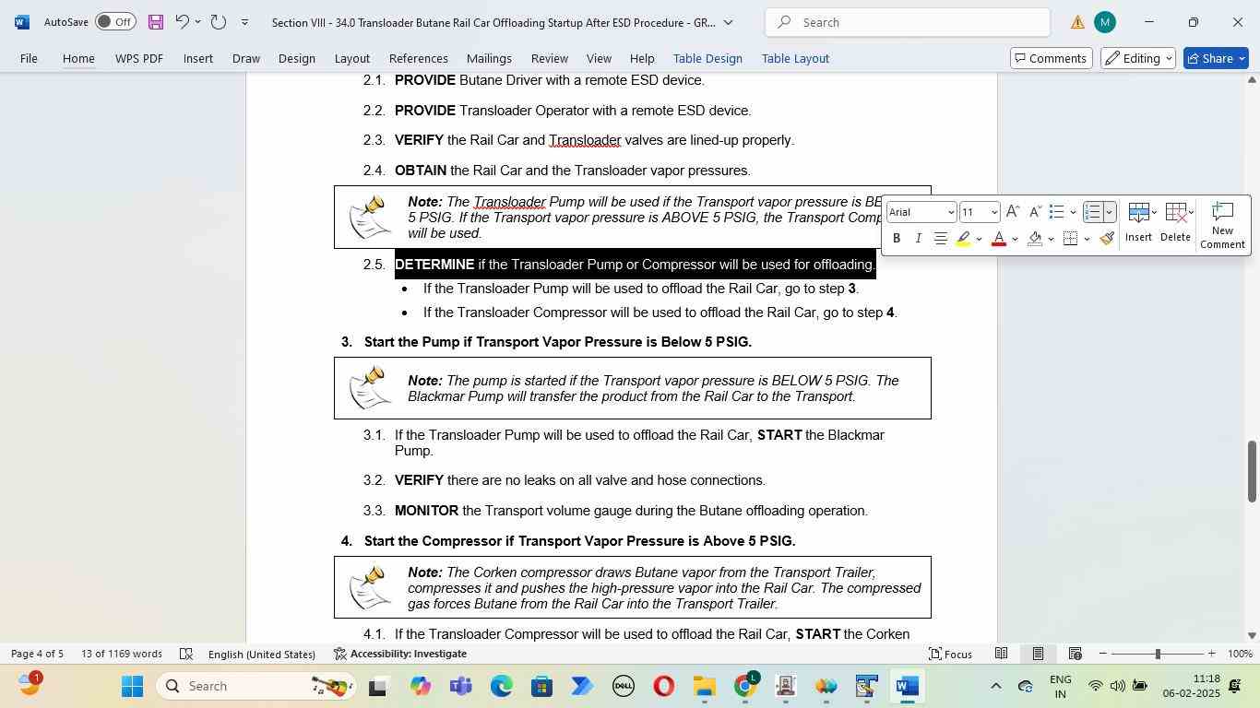Click the cell Shading bucket icon
Image resolution: width=1260 pixels, height=708 pixels.
click(1035, 239)
